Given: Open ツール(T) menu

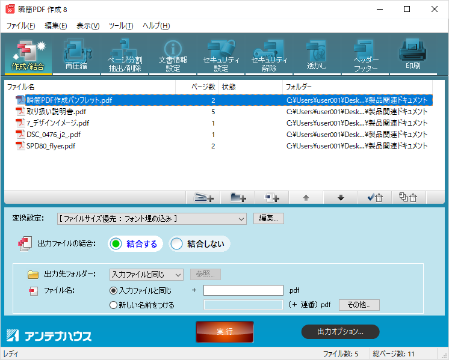Looking at the screenshot, I should 121,26.
